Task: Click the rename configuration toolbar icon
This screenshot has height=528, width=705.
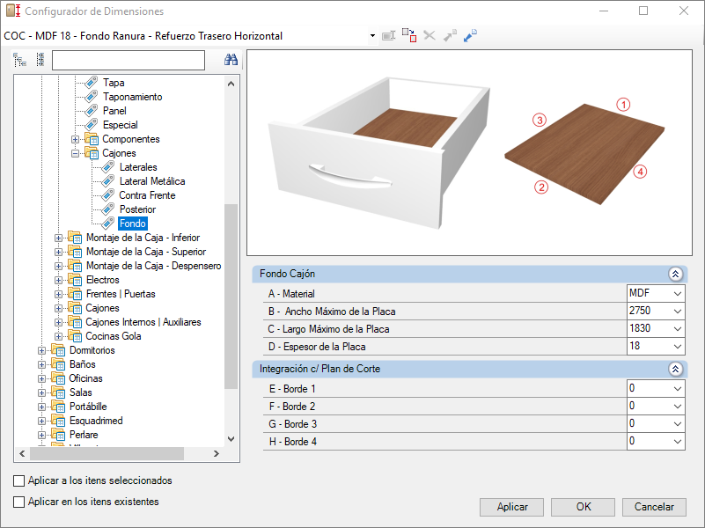Action: 388,35
